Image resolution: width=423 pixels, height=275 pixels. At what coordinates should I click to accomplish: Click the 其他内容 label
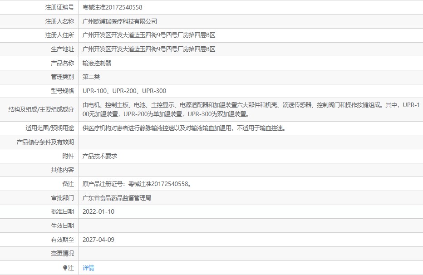(62, 170)
